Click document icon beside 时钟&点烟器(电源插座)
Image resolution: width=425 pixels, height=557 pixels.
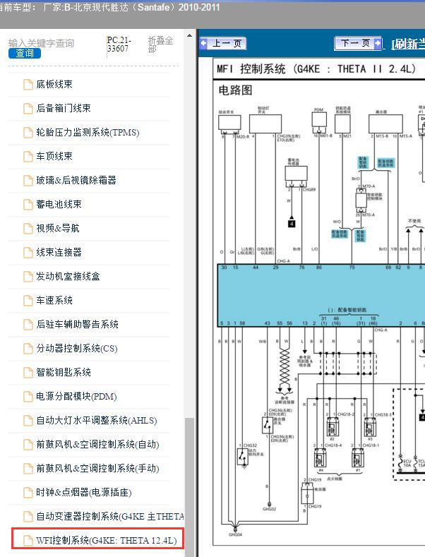point(28,492)
